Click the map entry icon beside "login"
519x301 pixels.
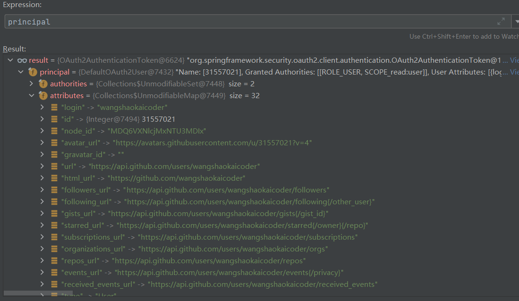click(x=54, y=108)
